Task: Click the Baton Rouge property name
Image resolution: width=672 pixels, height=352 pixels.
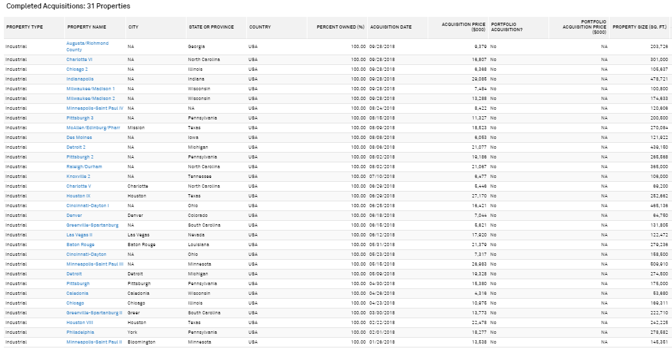Action: coord(80,244)
